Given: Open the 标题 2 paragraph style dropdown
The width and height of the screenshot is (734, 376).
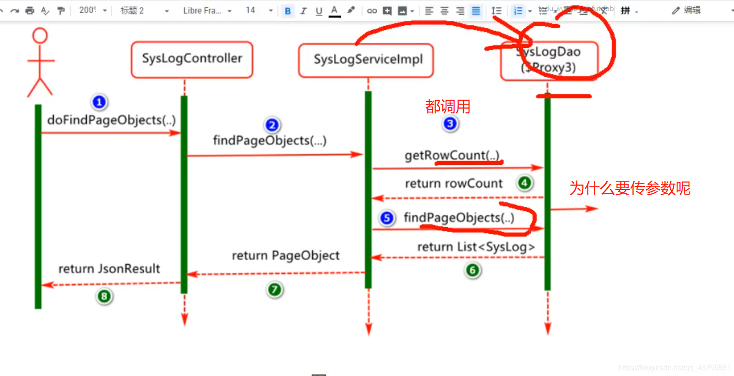Looking at the screenshot, I should point(145,11).
